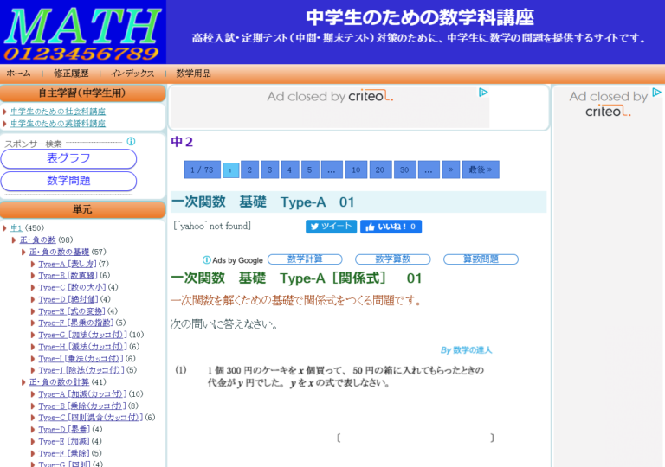
Task: Click the current page 1 pagination button
Action: (x=230, y=170)
